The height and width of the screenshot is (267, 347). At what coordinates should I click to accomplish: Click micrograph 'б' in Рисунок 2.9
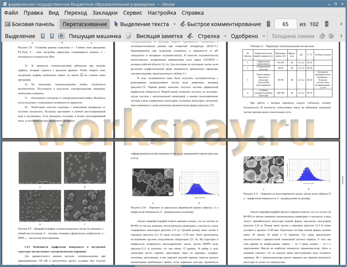[x=85, y=168]
